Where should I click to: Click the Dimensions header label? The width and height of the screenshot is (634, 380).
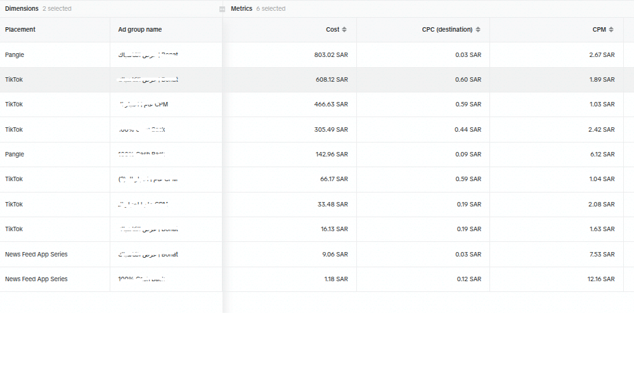click(22, 8)
